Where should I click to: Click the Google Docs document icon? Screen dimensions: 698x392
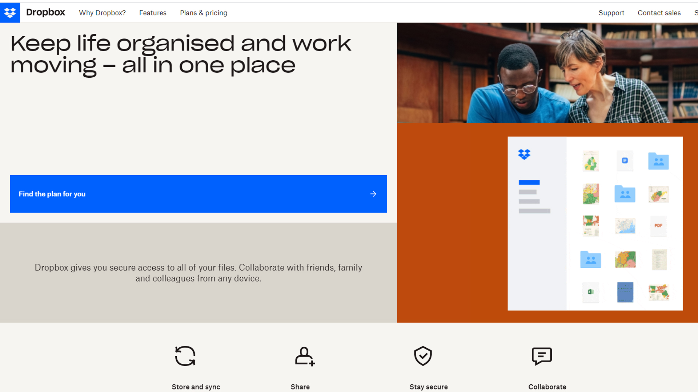pos(625,161)
